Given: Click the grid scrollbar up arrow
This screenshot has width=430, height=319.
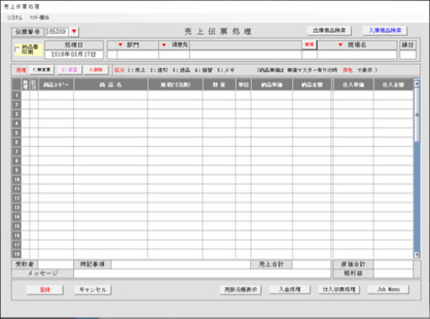Looking at the screenshot, I should click(417, 83).
